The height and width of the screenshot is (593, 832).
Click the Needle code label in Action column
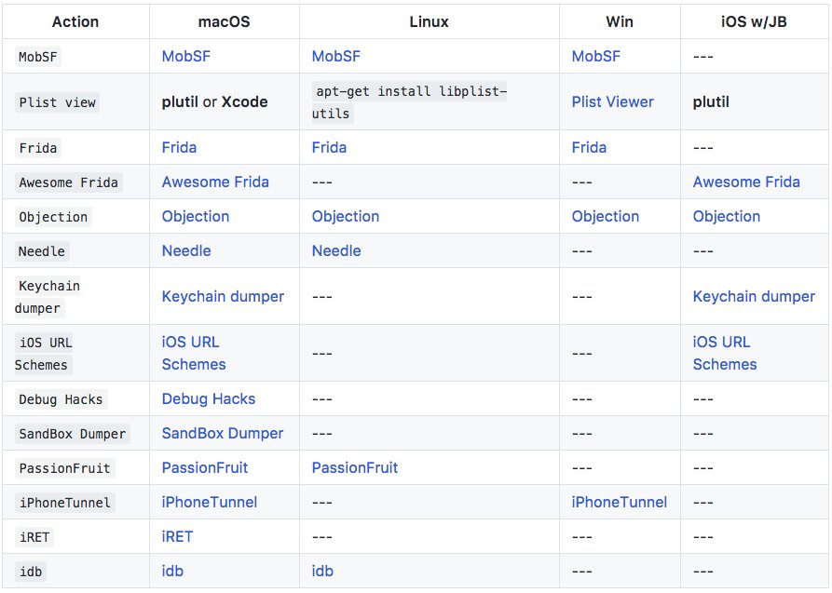coord(42,251)
